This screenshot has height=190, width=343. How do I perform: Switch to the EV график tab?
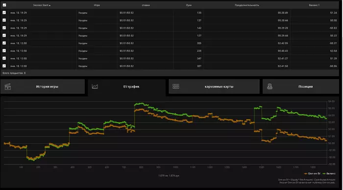pyautogui.click(x=127, y=87)
